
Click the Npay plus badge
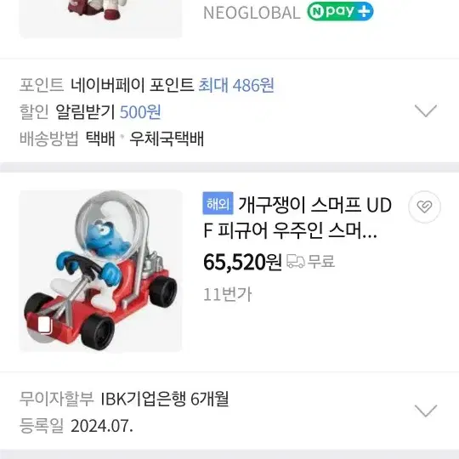(340, 12)
